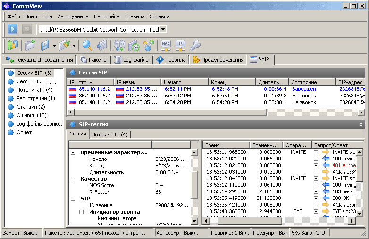Click the packet generator icon

pyautogui.click(x=102, y=45)
